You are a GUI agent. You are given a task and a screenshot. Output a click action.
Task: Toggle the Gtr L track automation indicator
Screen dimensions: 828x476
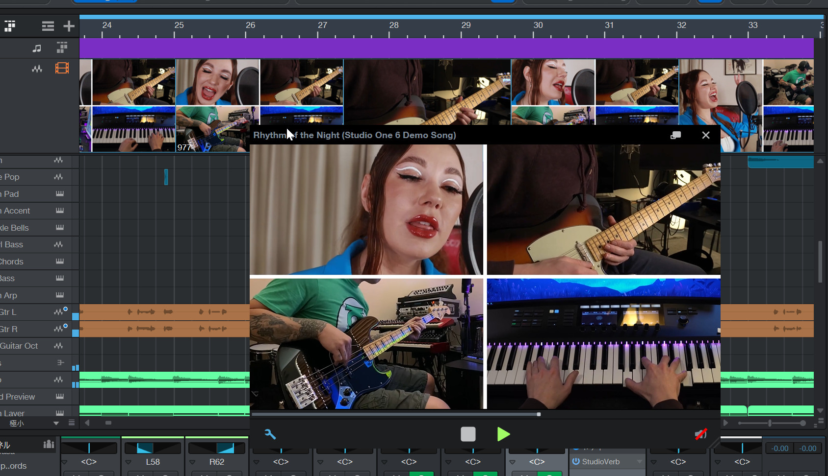click(65, 309)
